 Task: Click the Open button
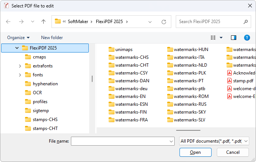[x=195, y=152]
